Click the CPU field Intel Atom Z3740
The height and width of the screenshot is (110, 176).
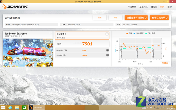click(90, 24)
